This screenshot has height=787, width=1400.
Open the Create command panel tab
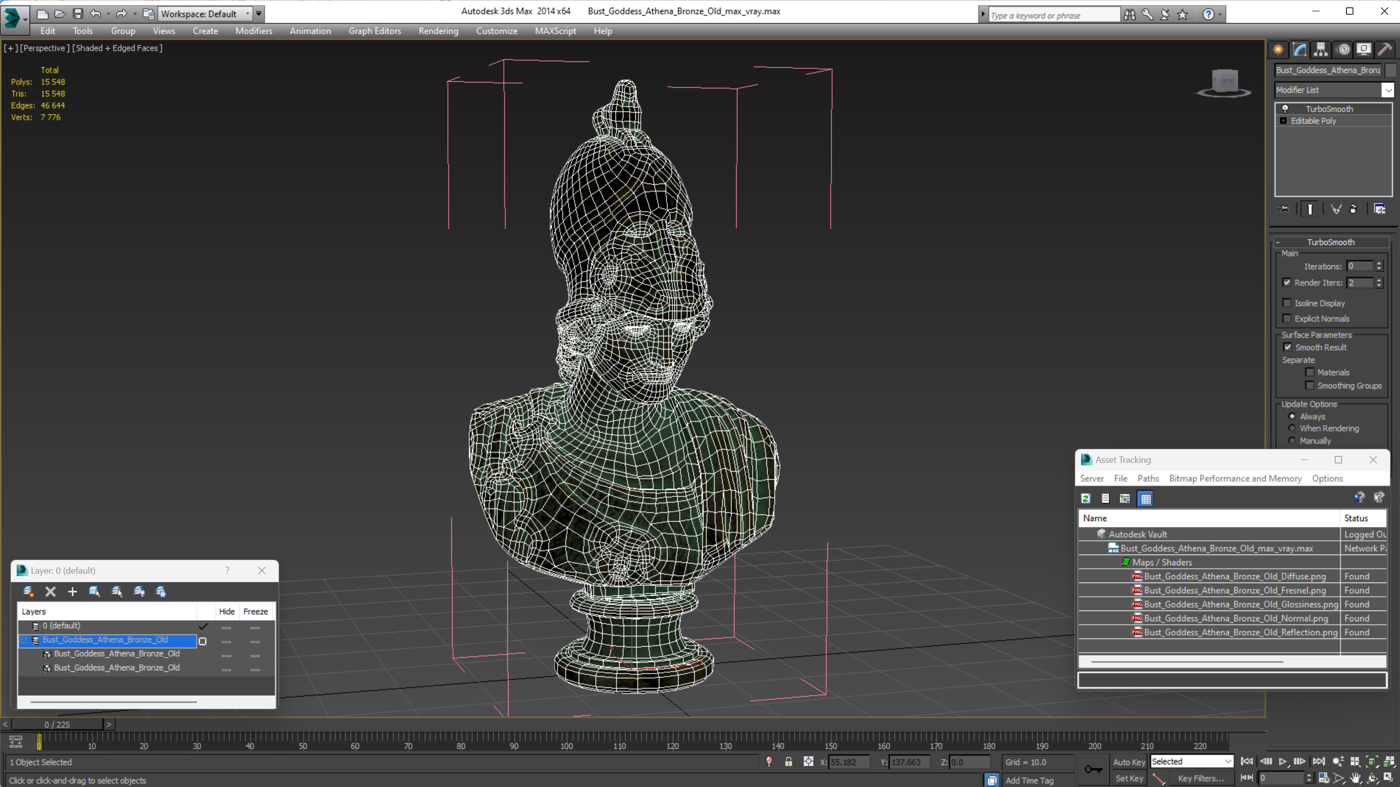tap(1278, 50)
